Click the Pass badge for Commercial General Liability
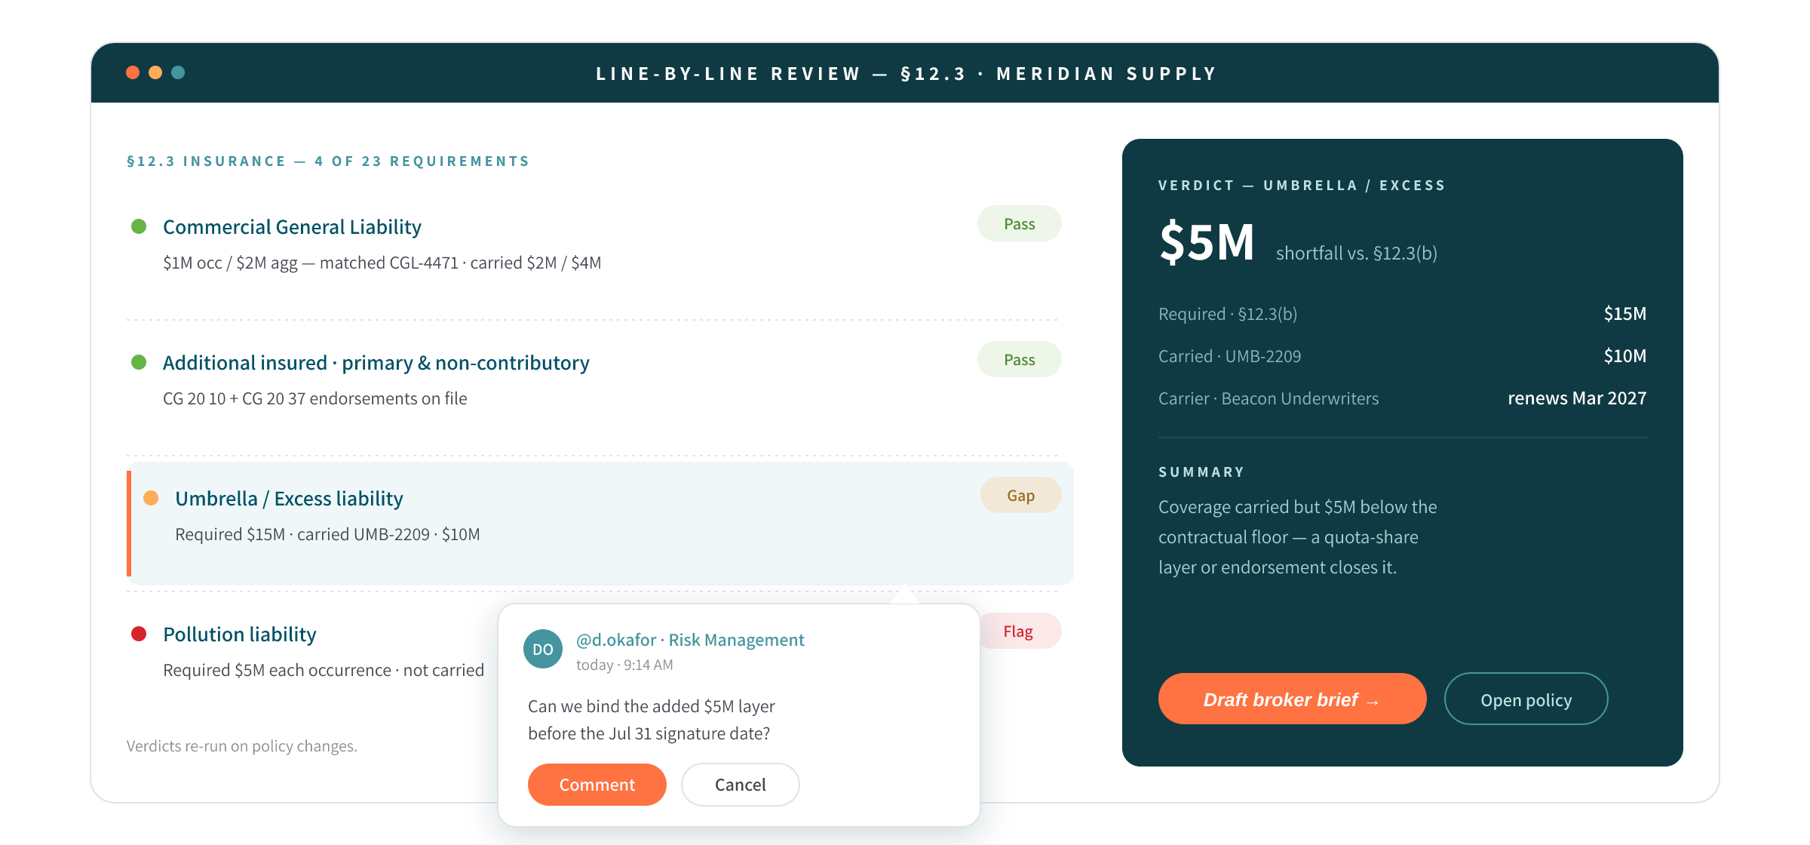Viewport: 1810px width, 845px height. [1019, 223]
